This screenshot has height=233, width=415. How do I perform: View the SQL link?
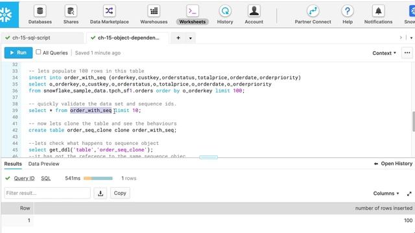click(x=46, y=179)
